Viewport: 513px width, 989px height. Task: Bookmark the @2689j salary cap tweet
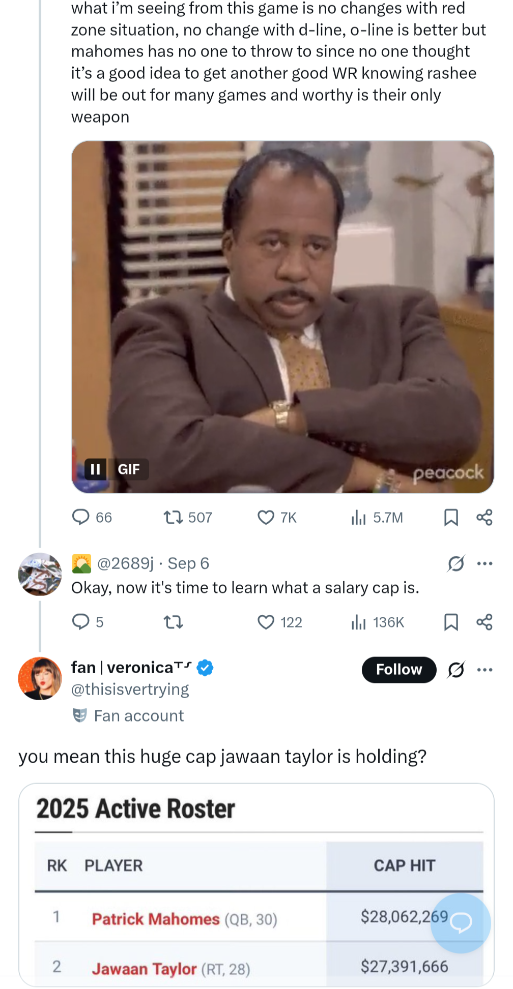point(451,622)
